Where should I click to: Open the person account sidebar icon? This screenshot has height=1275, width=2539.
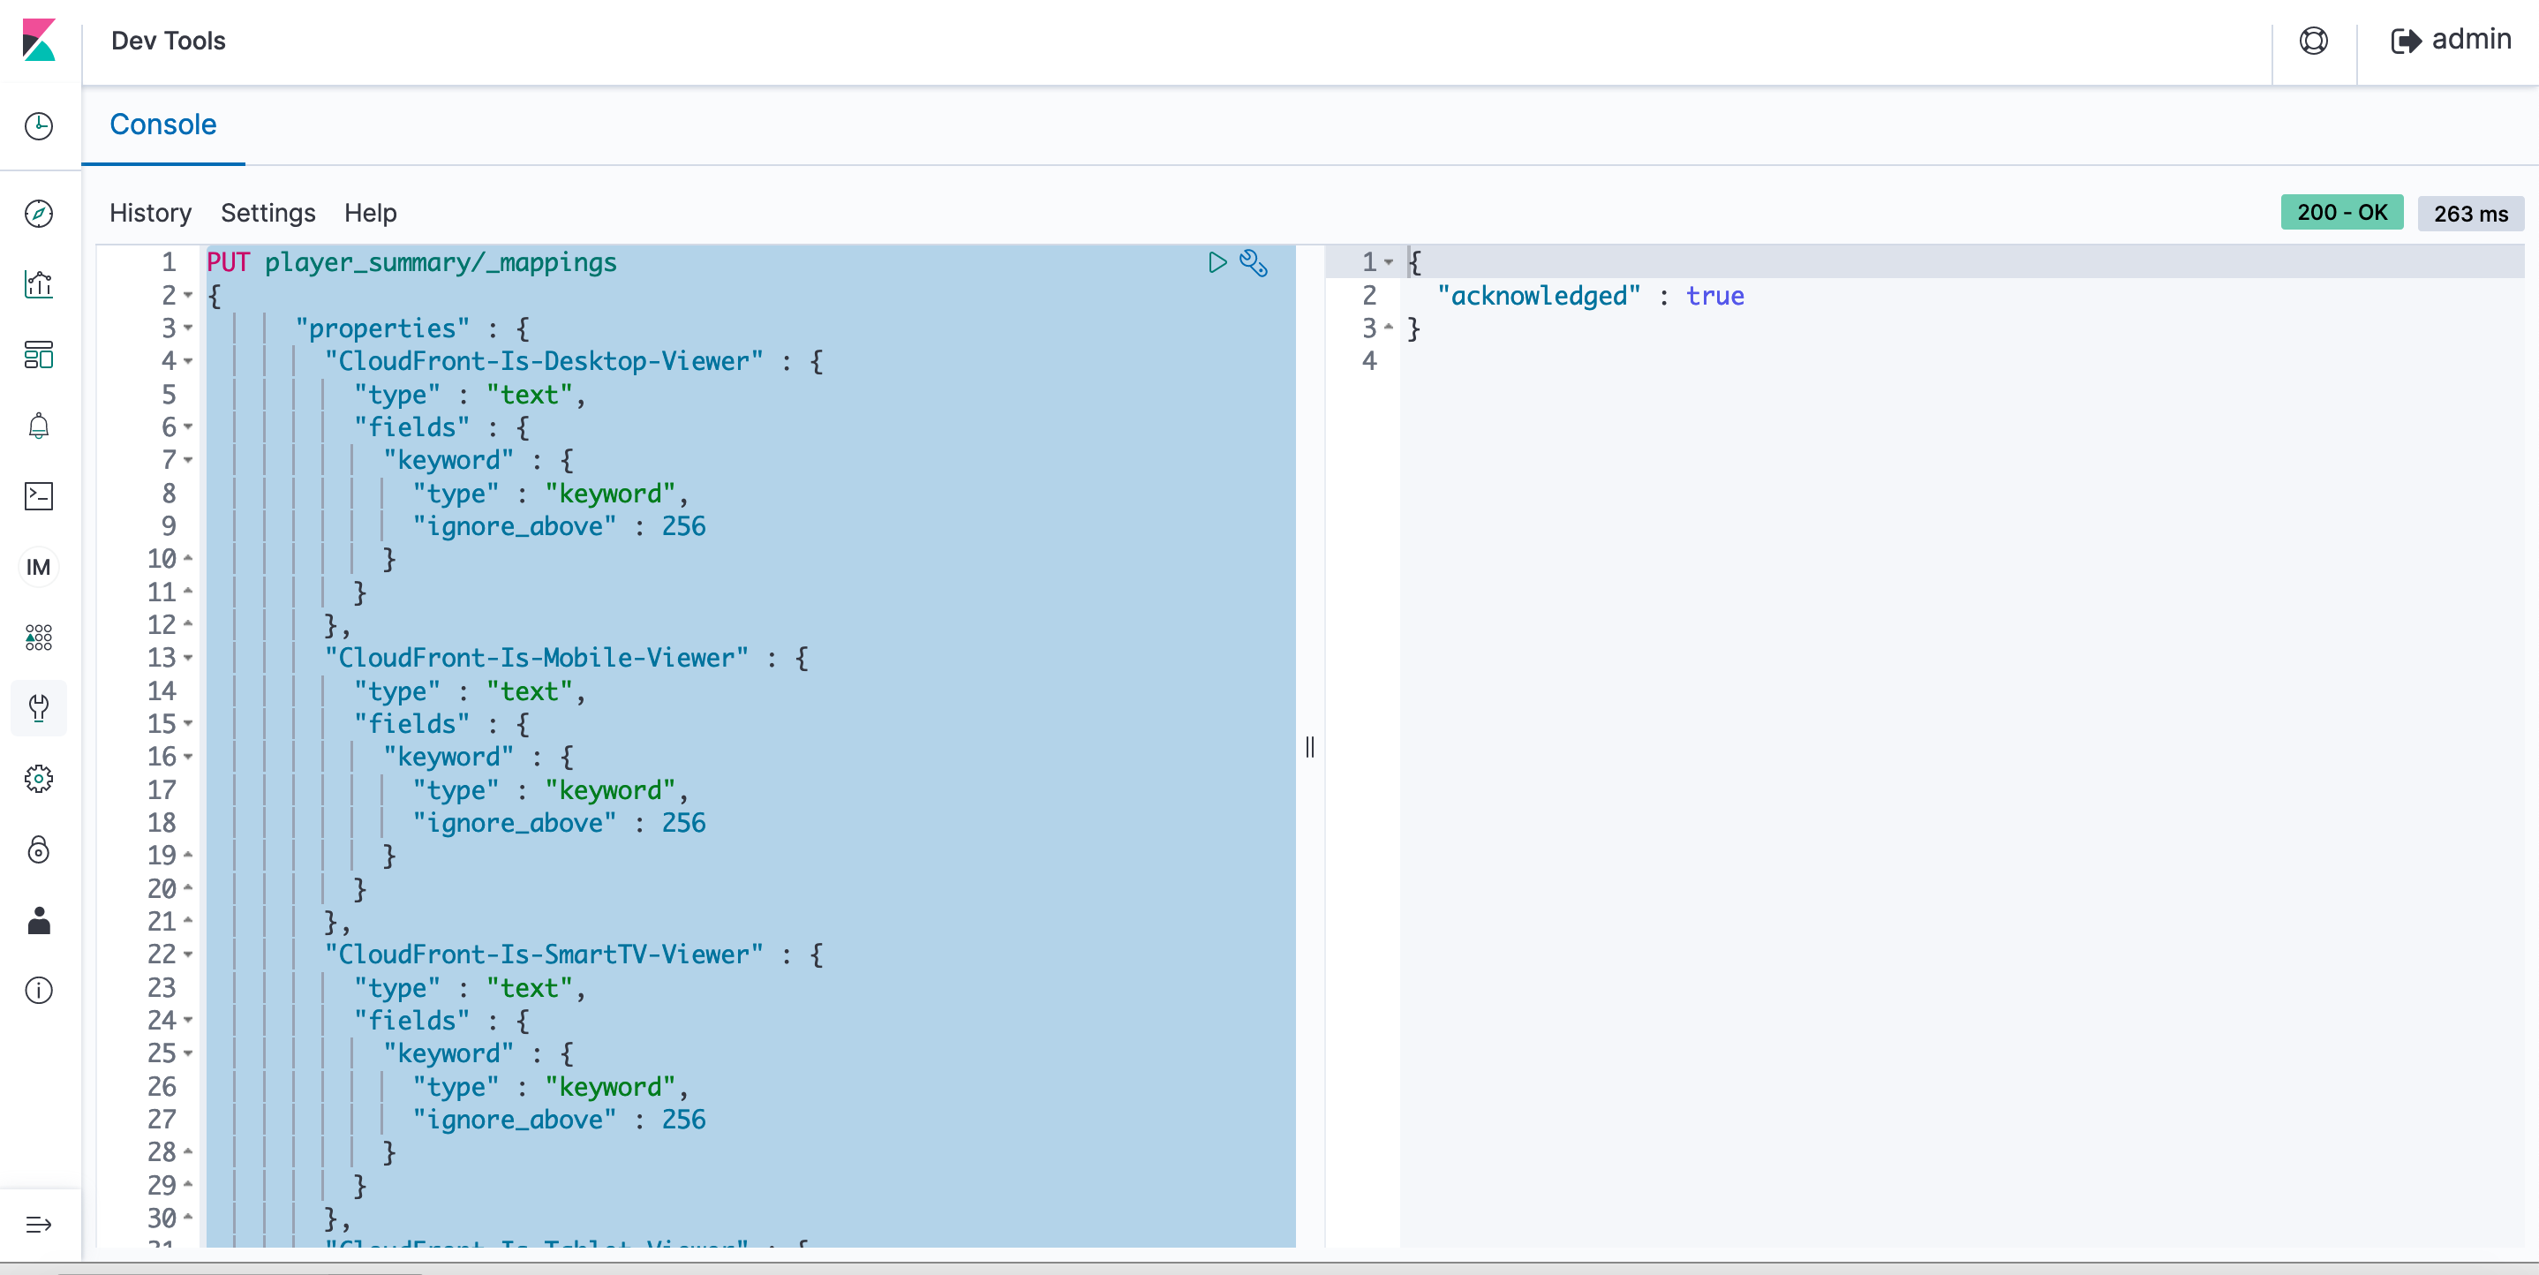[39, 920]
